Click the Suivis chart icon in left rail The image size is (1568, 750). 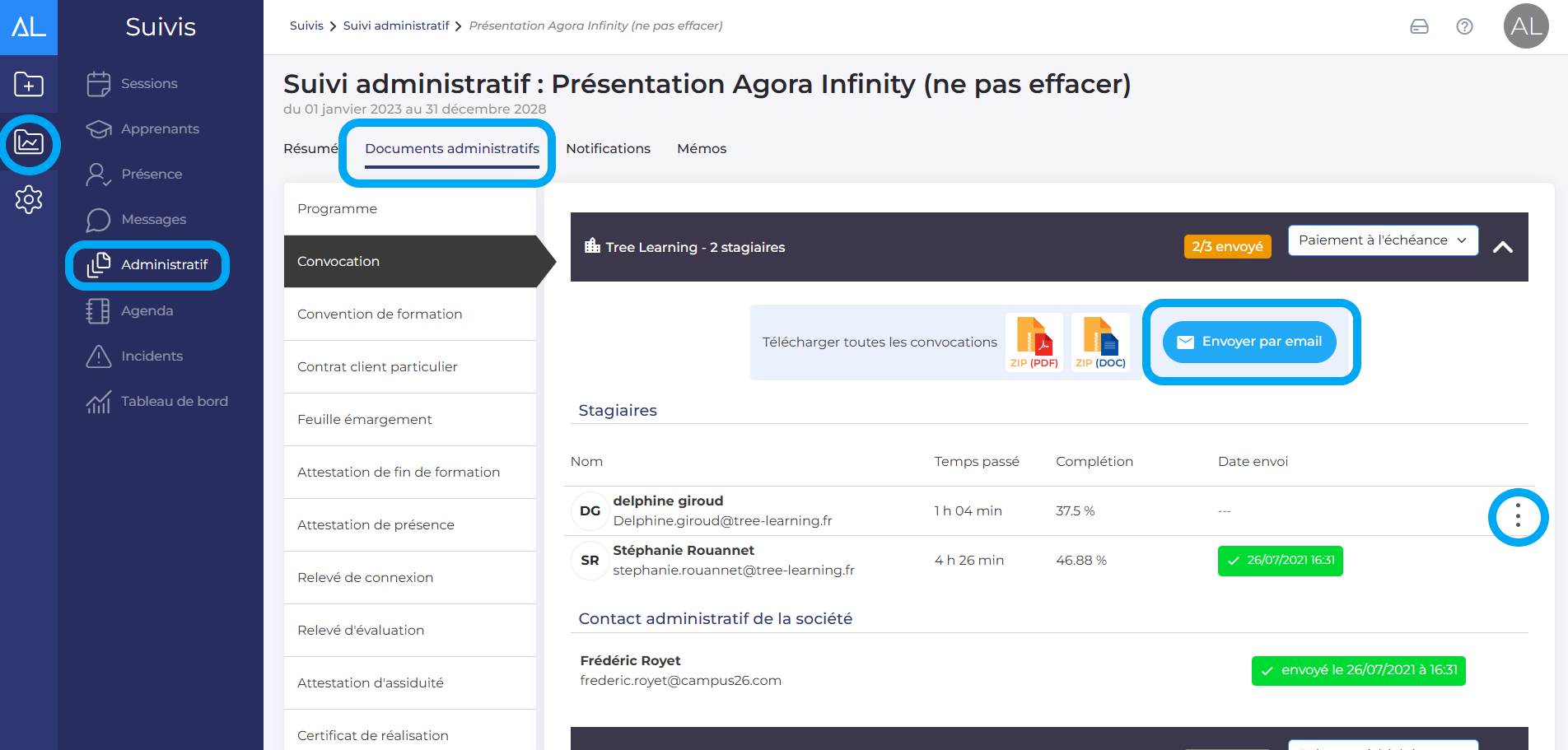point(29,143)
